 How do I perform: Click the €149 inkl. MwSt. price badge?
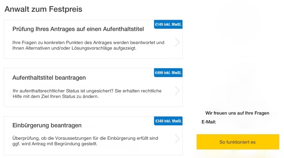click(168, 24)
